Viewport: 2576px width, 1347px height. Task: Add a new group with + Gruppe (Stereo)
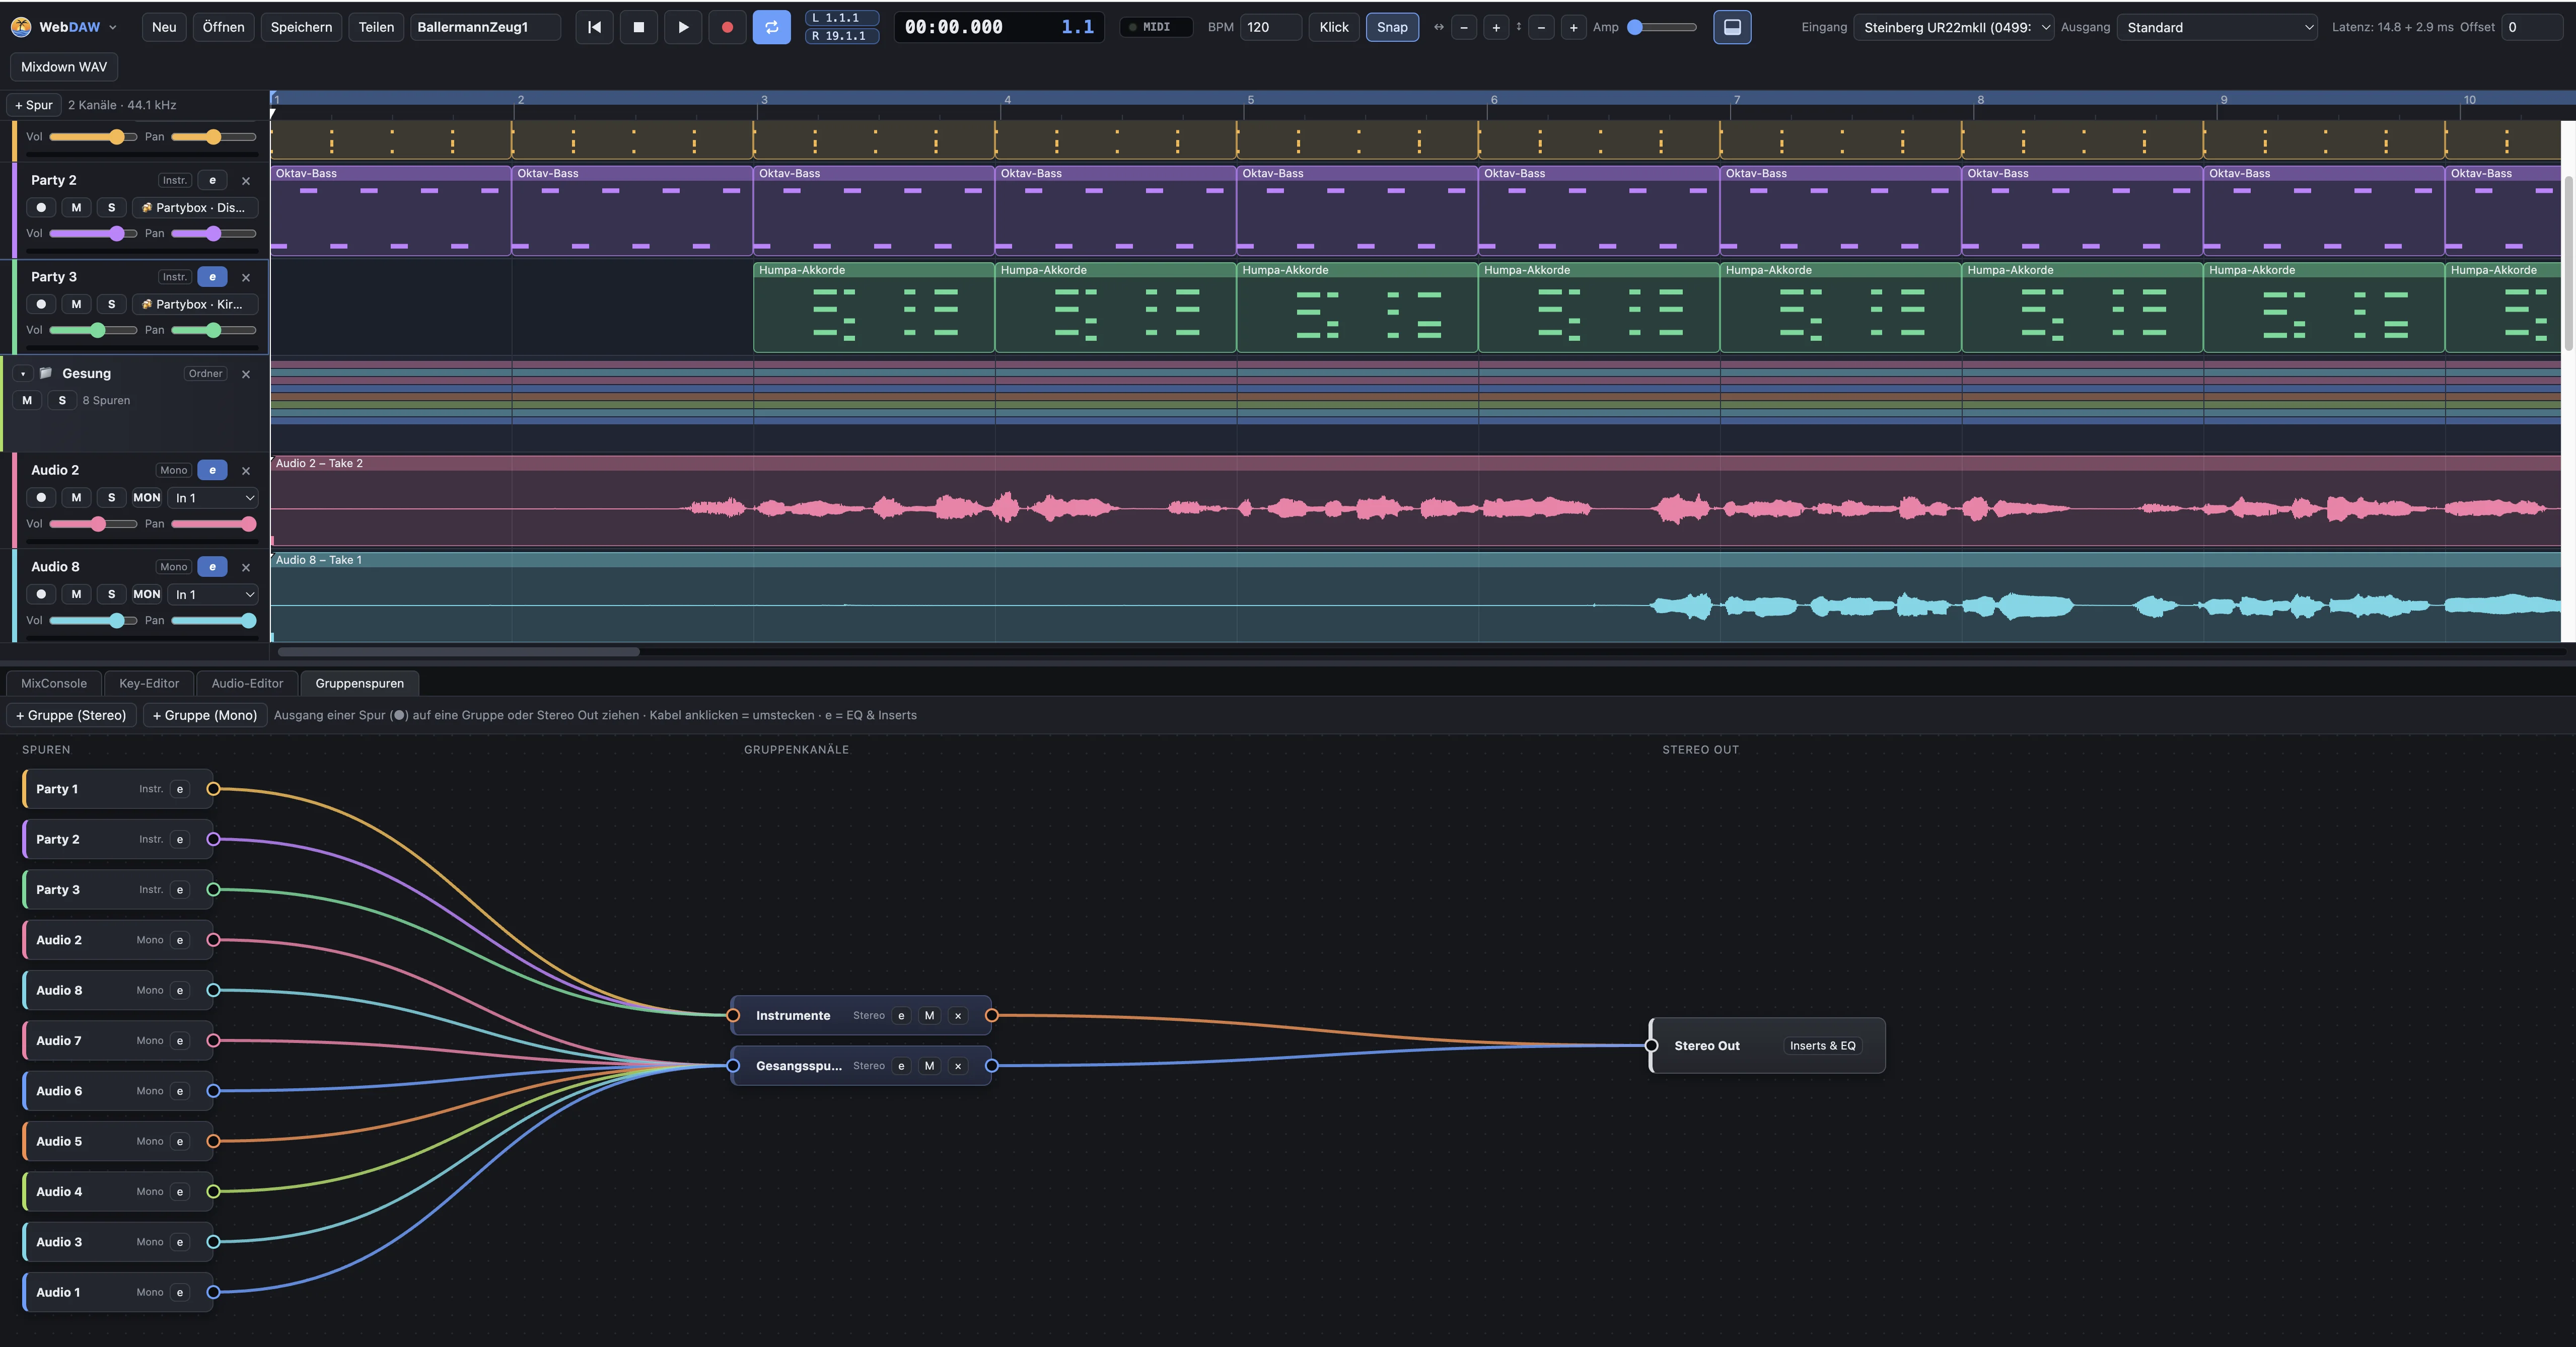(x=71, y=715)
